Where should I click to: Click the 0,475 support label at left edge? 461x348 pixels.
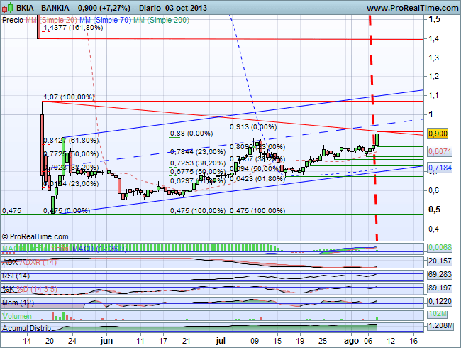point(12,210)
